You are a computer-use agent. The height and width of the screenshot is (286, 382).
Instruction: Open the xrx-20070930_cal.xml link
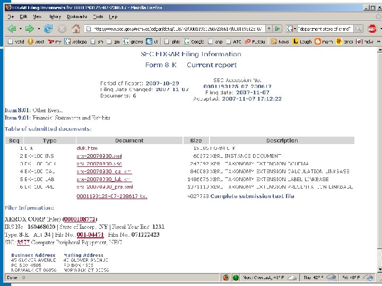(104, 172)
